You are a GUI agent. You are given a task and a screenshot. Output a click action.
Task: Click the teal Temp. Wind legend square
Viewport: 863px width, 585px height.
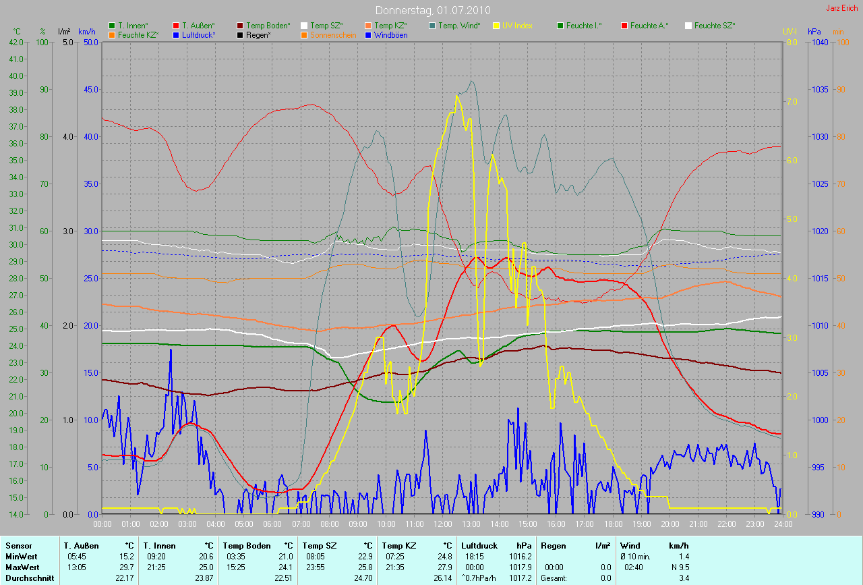click(x=432, y=26)
